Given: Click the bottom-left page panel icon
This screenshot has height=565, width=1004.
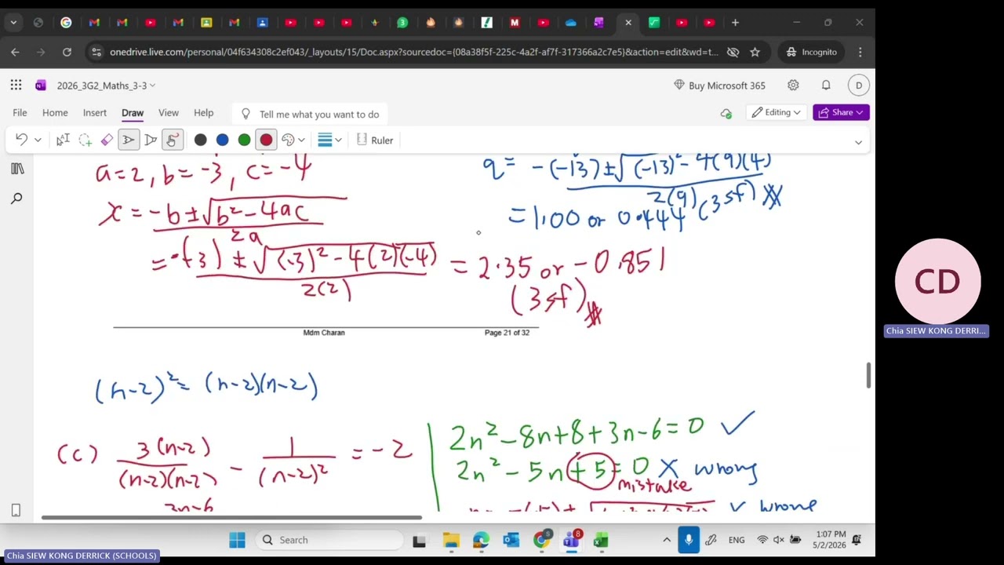Looking at the screenshot, I should (16, 510).
